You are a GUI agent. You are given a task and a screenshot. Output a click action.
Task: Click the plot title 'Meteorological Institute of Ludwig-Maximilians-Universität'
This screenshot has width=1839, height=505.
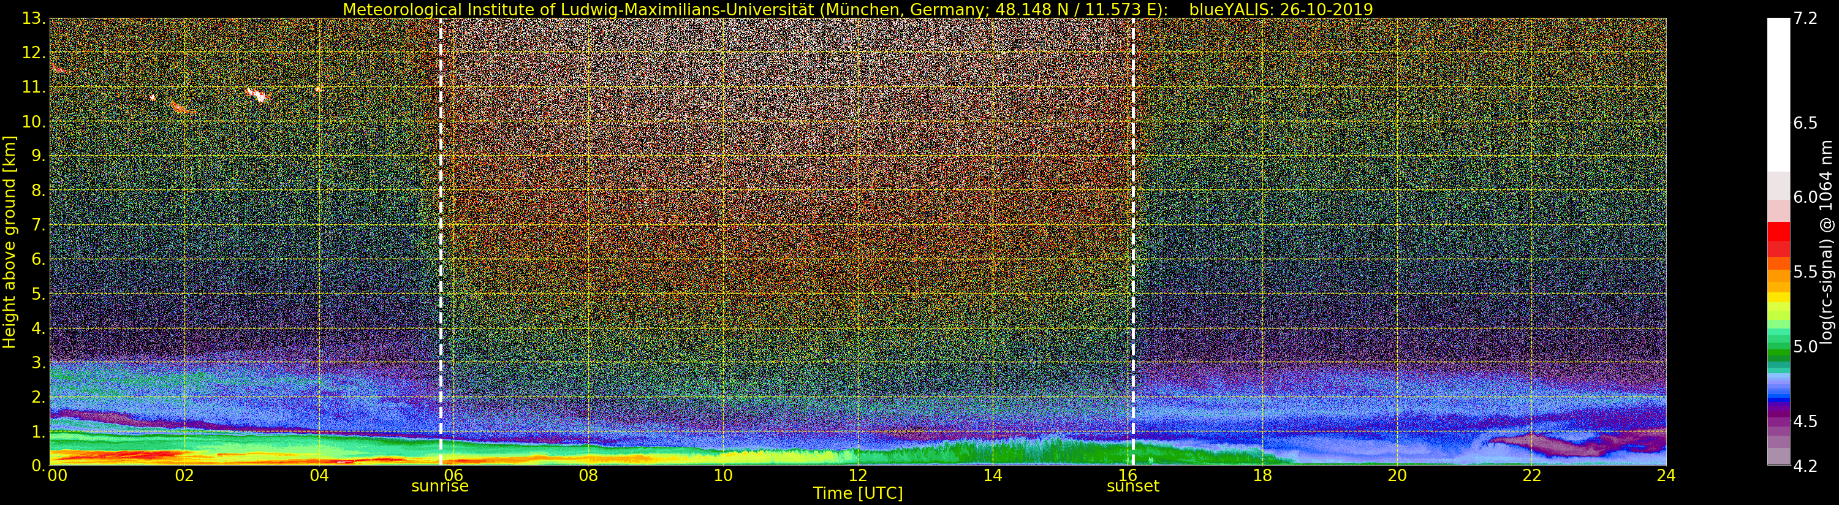580,9
